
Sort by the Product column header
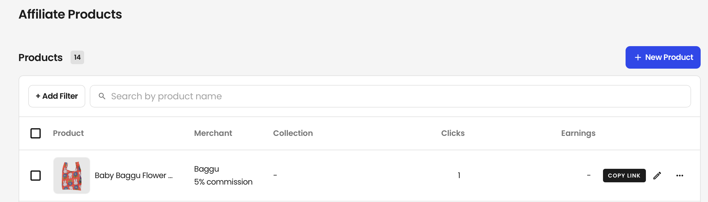pyautogui.click(x=68, y=133)
